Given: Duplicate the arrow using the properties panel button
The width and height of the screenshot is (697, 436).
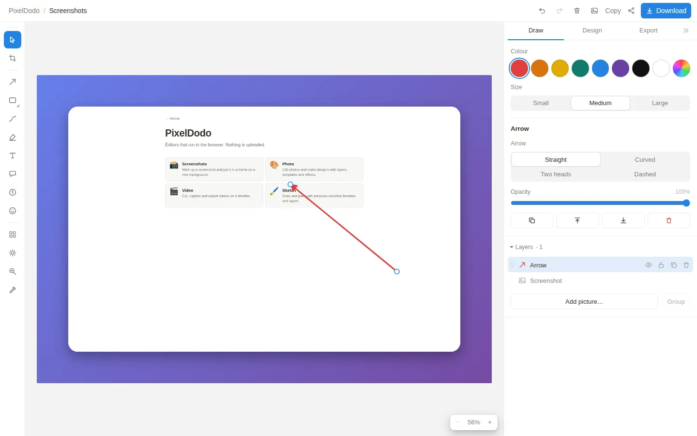Looking at the screenshot, I should pyautogui.click(x=532, y=220).
